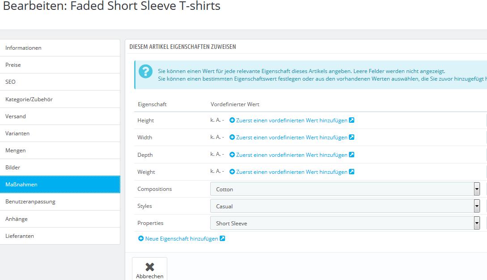Screen dimensions: 487x280
Task: Click the external link icon in the Width row
Action: 351,138
